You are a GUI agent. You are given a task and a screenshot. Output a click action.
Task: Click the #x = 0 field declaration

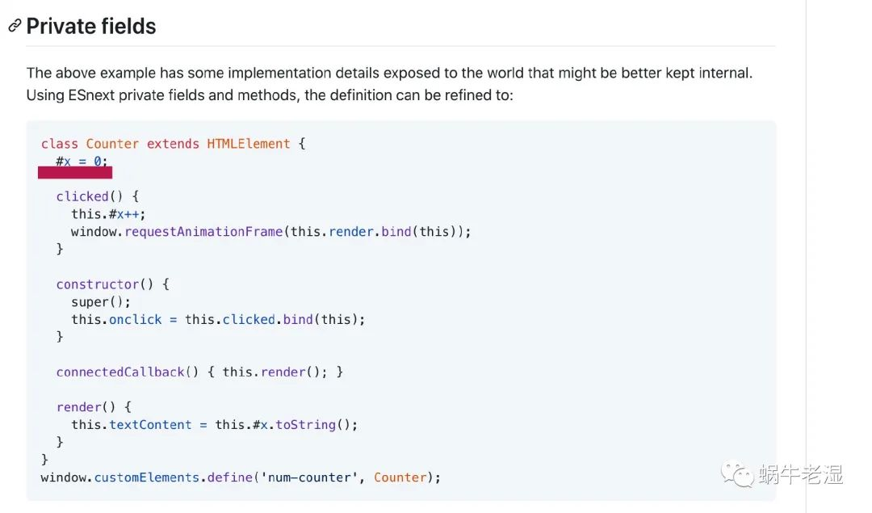point(81,162)
